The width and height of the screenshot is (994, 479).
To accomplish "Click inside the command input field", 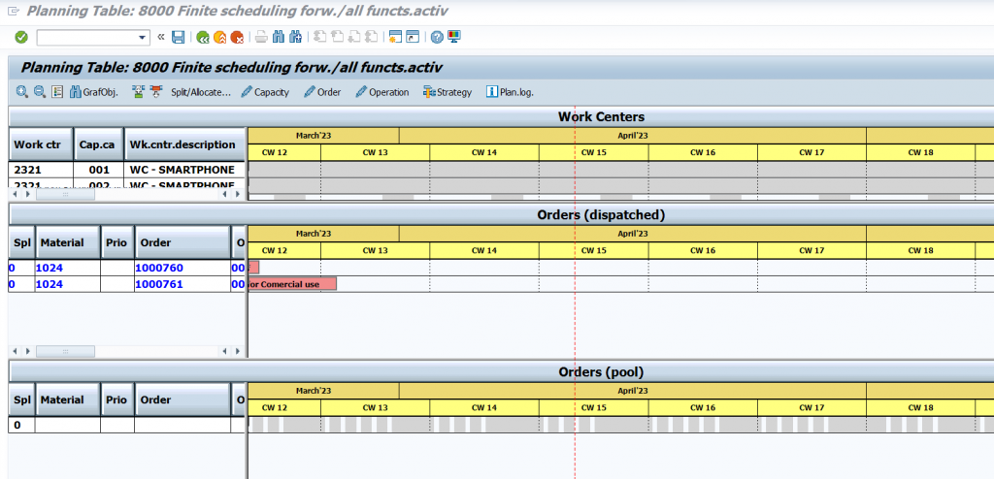I will (86, 38).
